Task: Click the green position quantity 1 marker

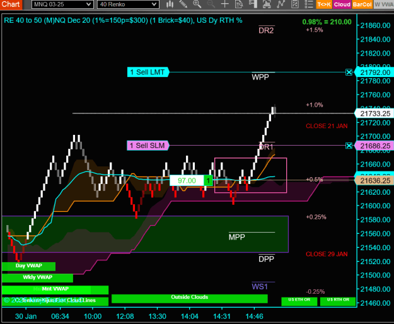Action: (x=208, y=180)
